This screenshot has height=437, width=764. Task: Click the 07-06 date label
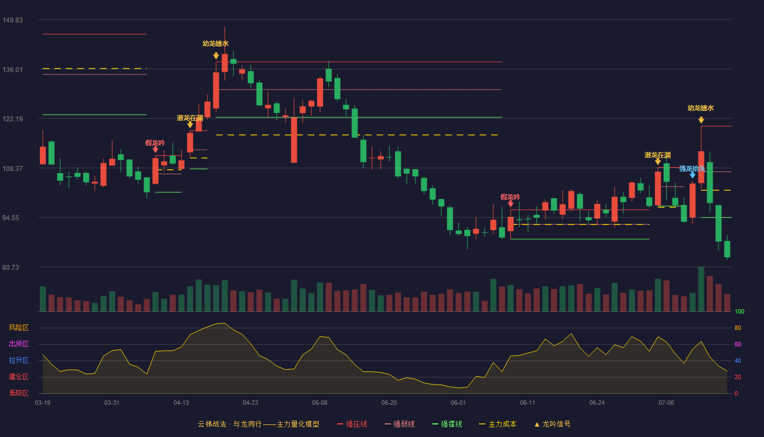point(666,403)
